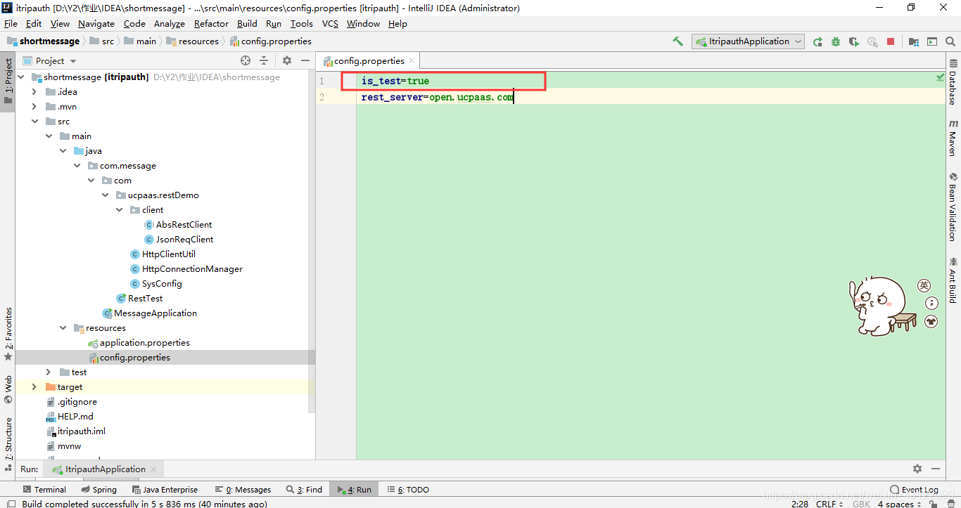The image size is (961, 508).
Task: Open Project Structure icon in toolbar
Action: click(914, 41)
